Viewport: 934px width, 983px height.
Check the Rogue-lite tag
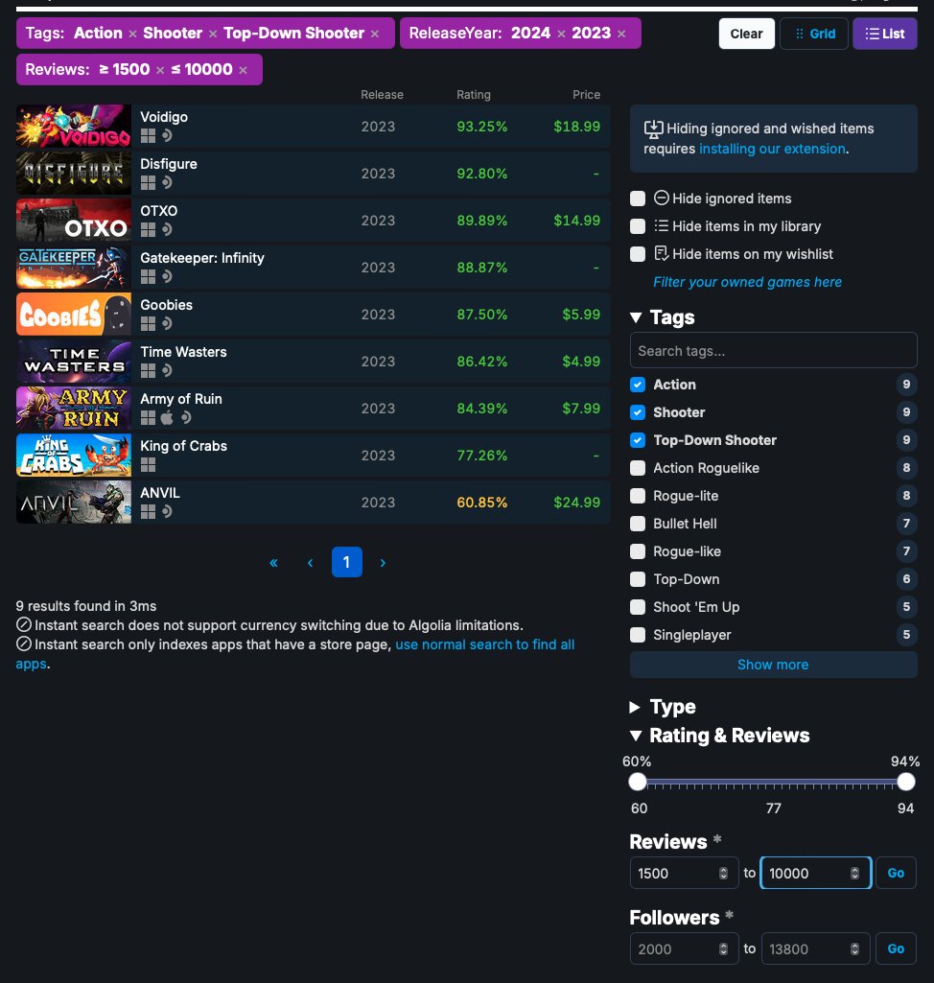point(638,496)
